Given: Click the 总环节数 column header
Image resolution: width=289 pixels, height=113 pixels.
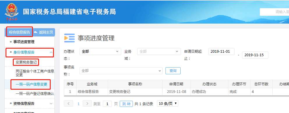Looking at the screenshot, I should (x=261, y=84).
